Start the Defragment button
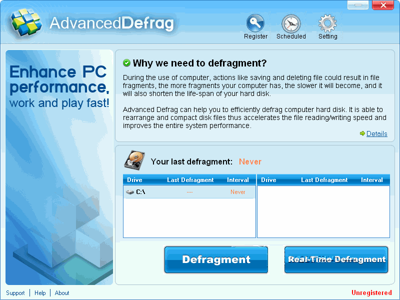Screen dimensions: 400x300 pos(216,259)
